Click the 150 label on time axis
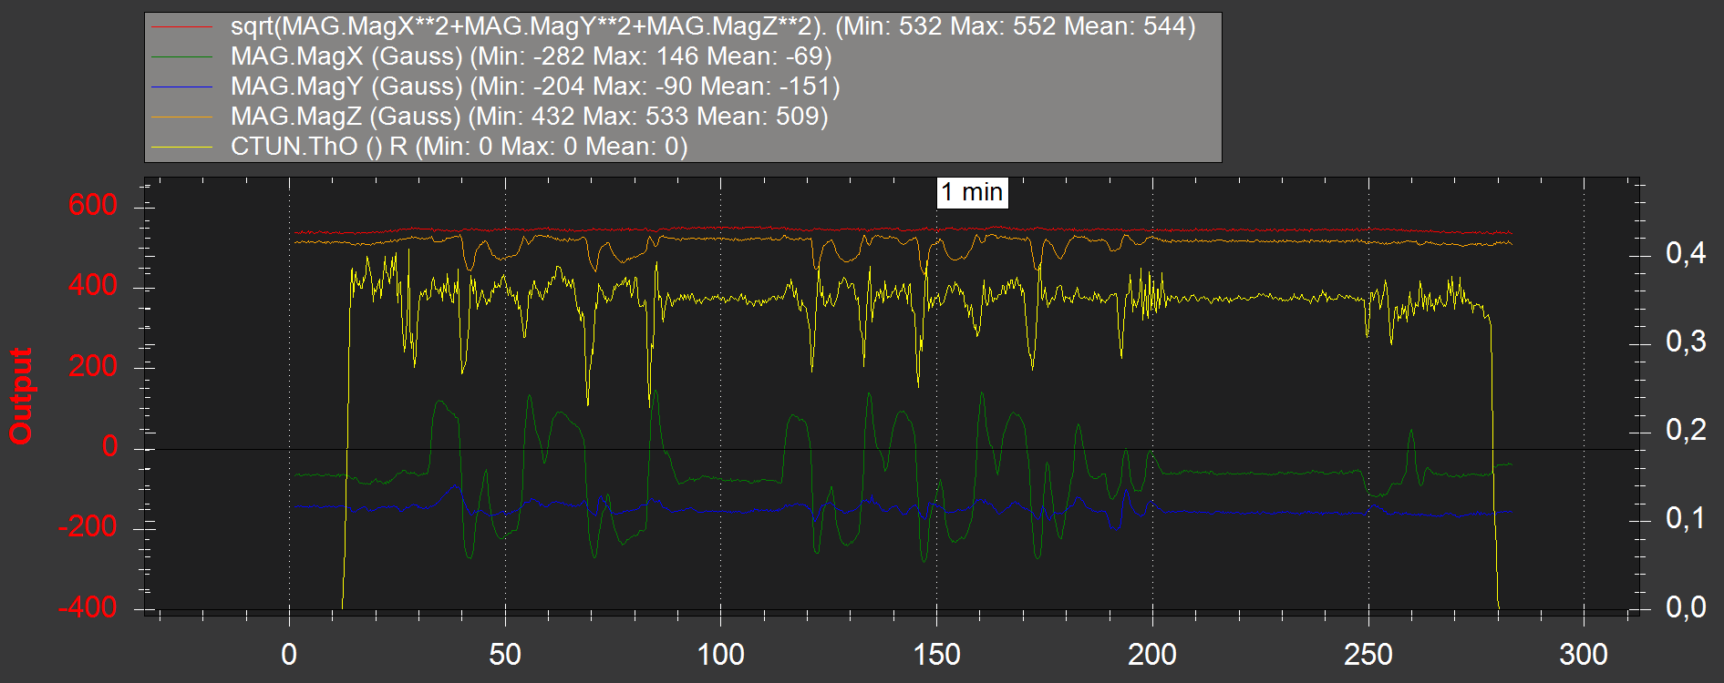 point(936,654)
